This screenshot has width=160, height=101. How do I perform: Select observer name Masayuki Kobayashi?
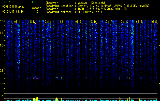click(91, 3)
